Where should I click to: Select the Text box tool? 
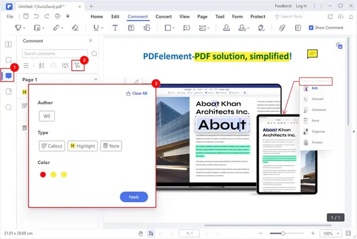(131, 28)
